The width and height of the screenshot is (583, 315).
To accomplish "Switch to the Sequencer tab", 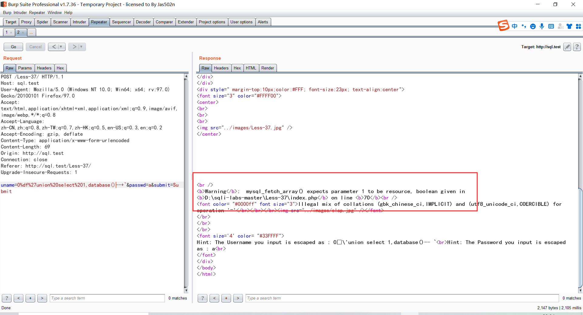I will 121,22.
